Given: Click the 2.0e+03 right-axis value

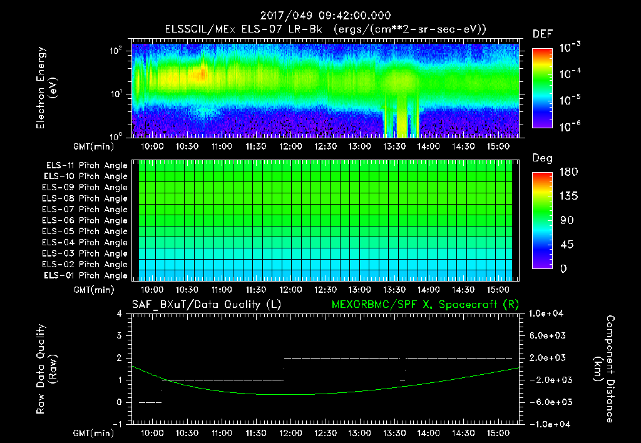Looking at the screenshot, I should pyautogui.click(x=548, y=358).
